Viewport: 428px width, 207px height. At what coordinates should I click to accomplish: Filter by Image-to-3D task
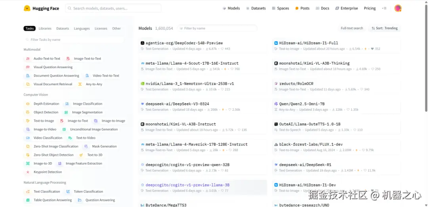pyautogui.click(x=39, y=163)
